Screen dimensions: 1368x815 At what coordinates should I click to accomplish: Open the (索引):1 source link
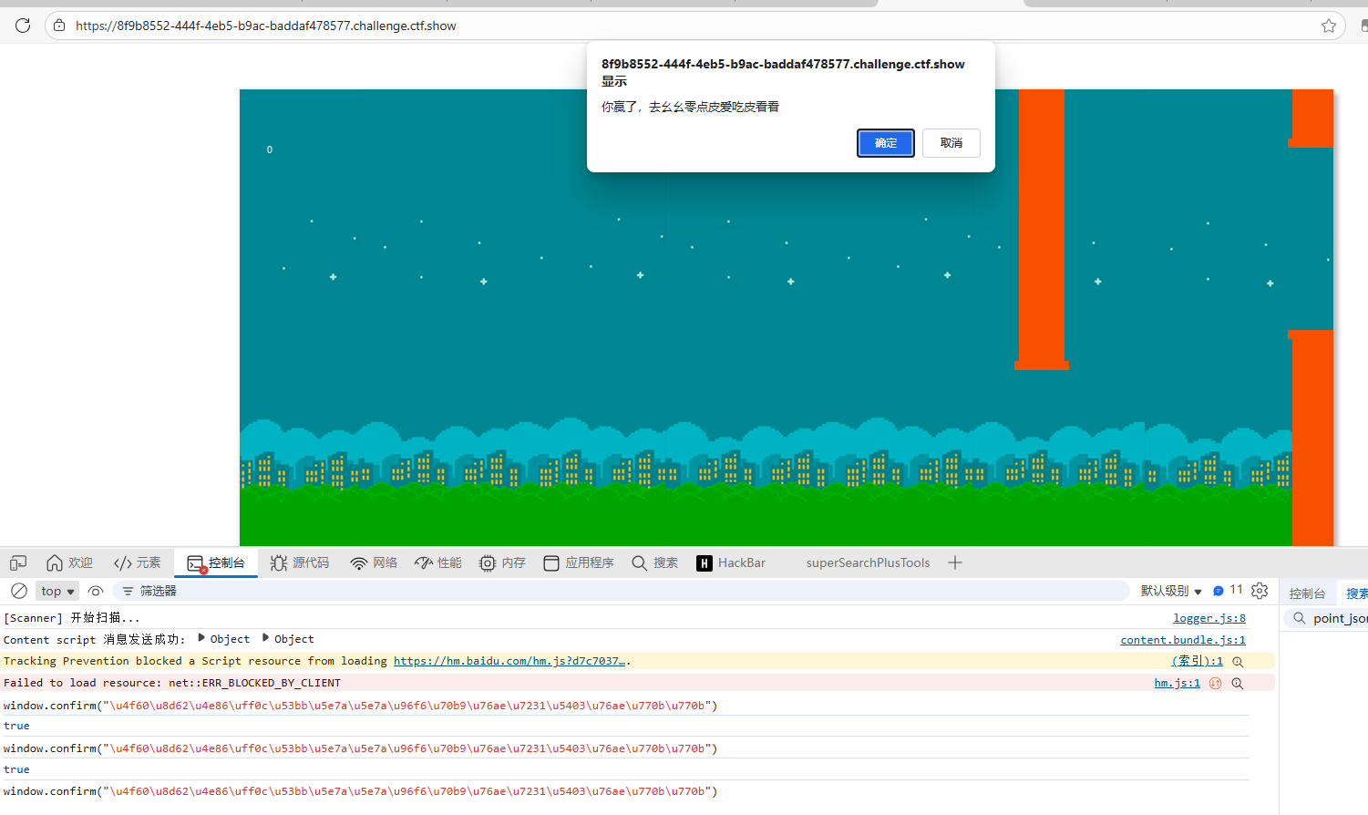pos(1197,661)
